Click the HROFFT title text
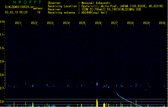Viewport: 168px width, 107px height. click(27, 2)
